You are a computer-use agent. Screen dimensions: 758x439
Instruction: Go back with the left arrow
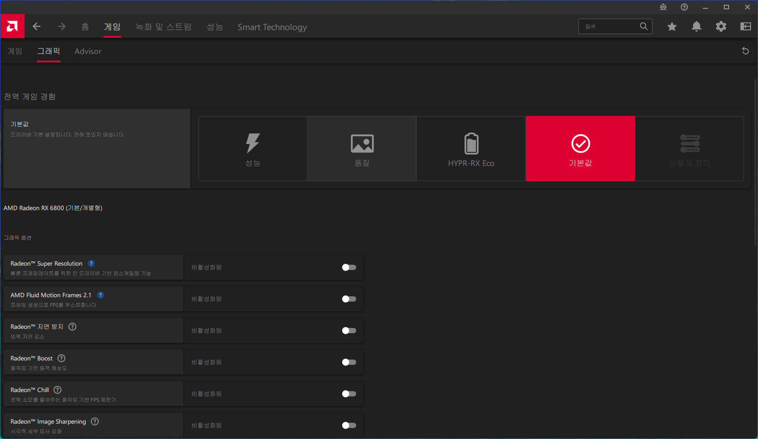pos(37,27)
